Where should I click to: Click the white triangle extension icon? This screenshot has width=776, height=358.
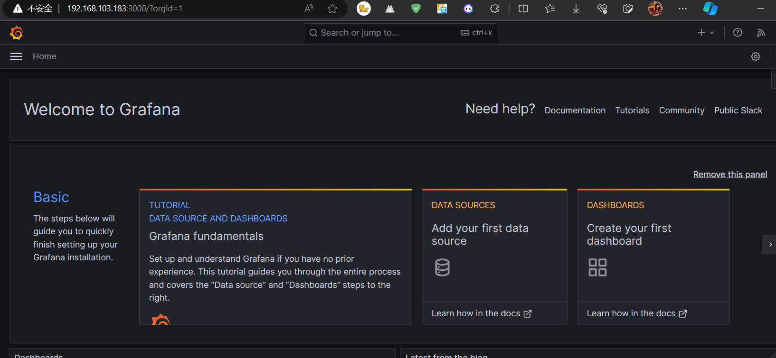(x=390, y=9)
